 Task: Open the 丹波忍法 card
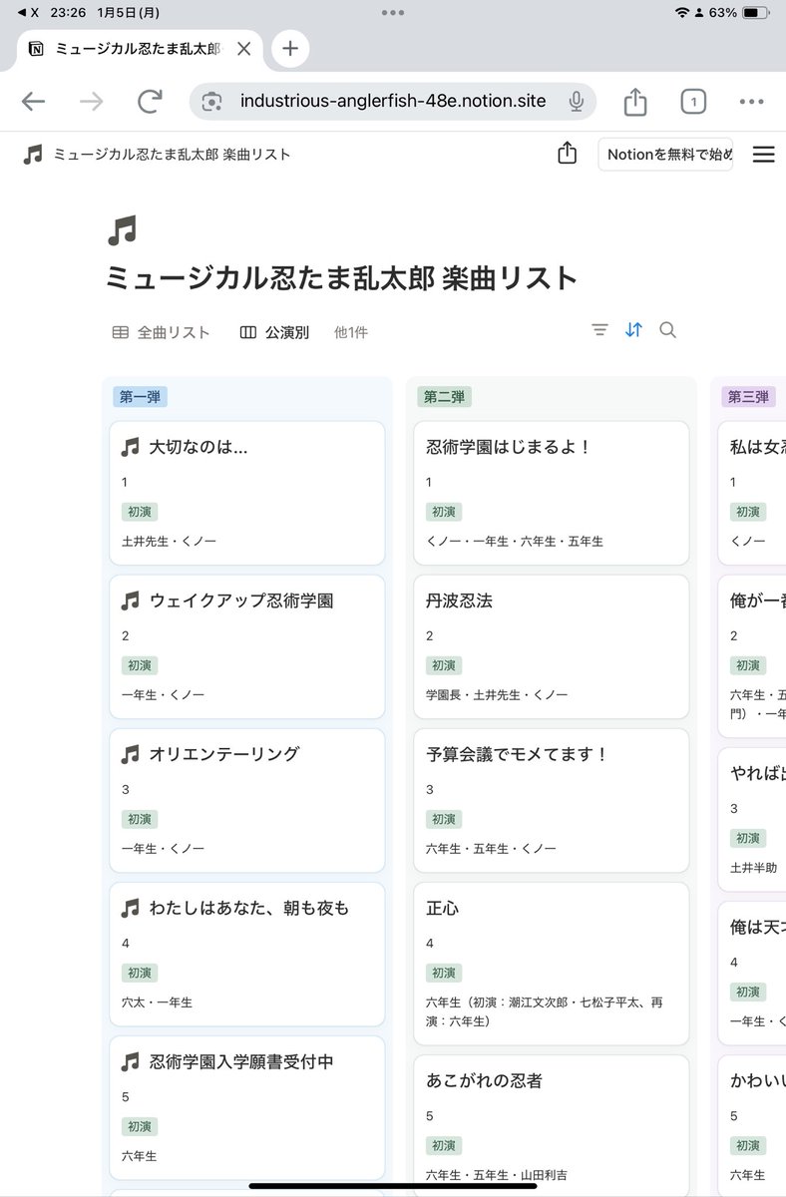click(x=552, y=646)
